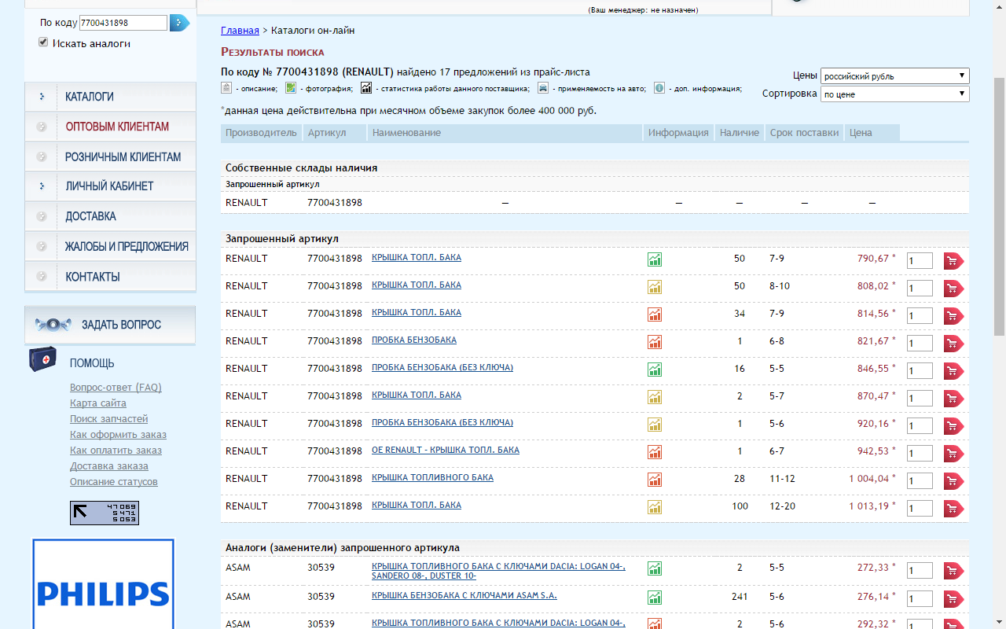Click the Philips advertisement banner
The width and height of the screenshot is (1006, 629).
pyautogui.click(x=103, y=584)
